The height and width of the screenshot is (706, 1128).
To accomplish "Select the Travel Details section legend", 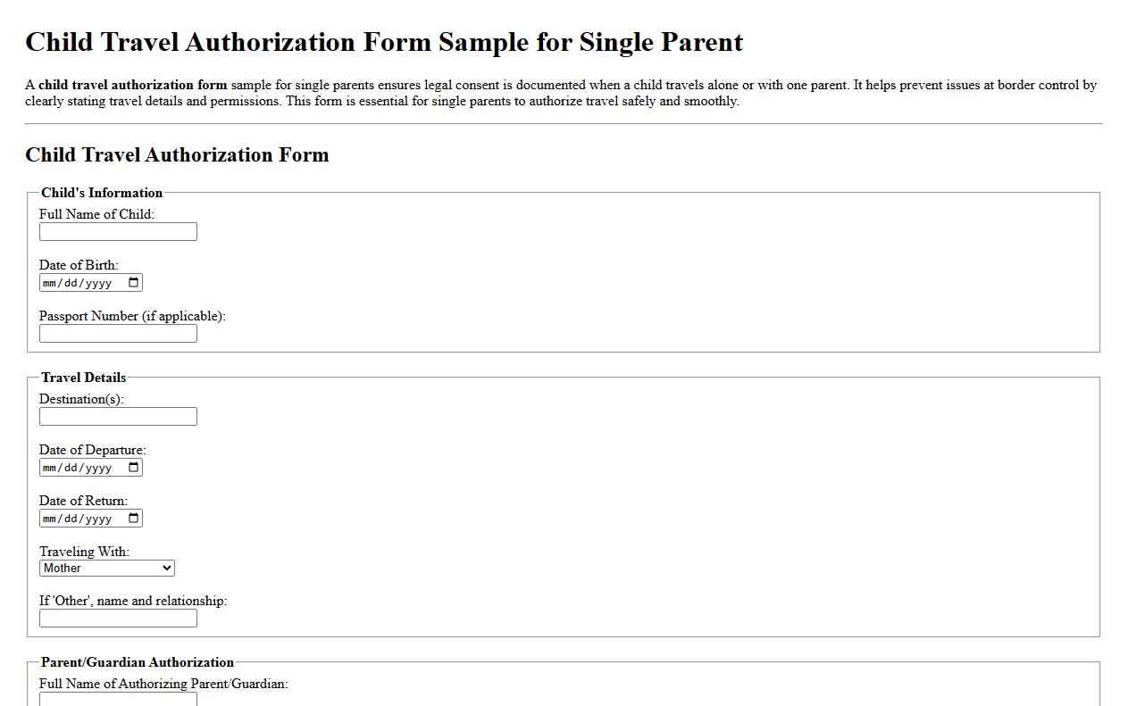I will pyautogui.click(x=82, y=378).
